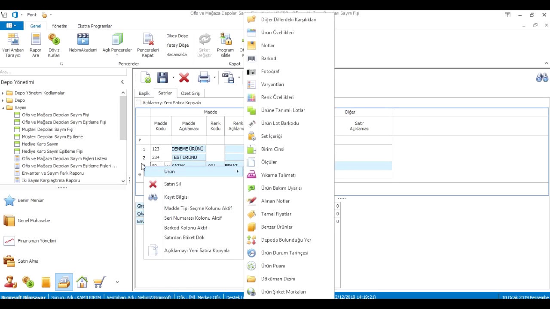Click the red X delete icon
550x309 pixels.
click(x=184, y=78)
